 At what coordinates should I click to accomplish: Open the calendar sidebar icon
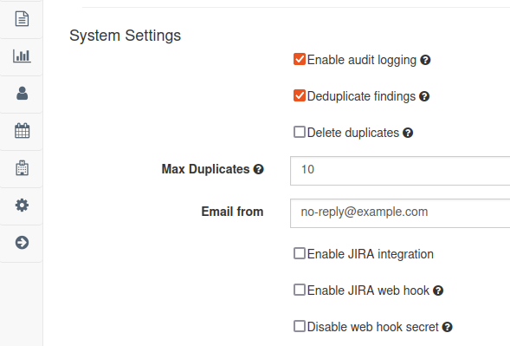(x=22, y=131)
